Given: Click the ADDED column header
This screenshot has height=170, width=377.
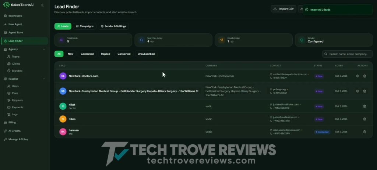Looking at the screenshot, I should coord(339,66).
